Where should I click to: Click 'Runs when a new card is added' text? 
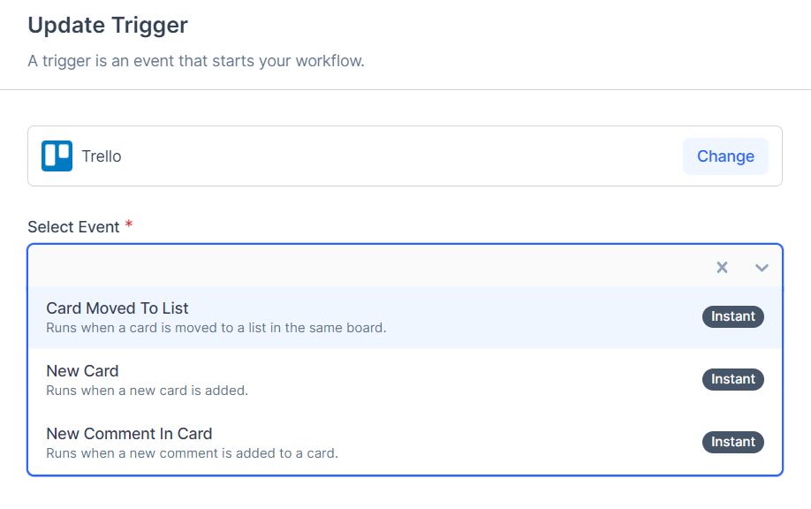[x=147, y=391]
